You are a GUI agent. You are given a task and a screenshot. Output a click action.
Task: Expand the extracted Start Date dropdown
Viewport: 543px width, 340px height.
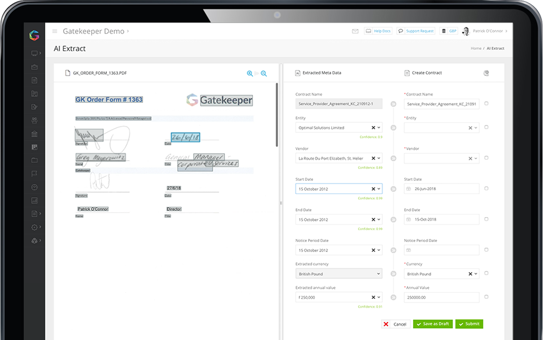(379, 188)
